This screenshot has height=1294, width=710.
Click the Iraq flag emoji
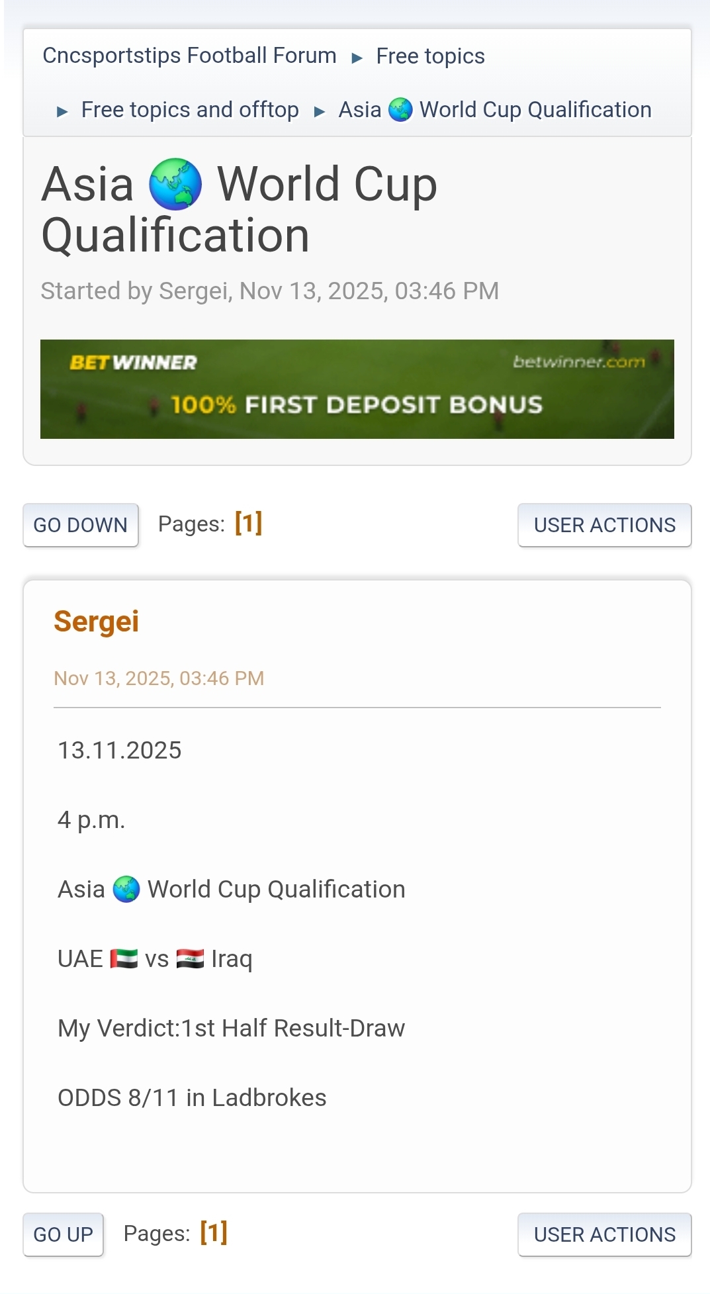pyautogui.click(x=190, y=958)
